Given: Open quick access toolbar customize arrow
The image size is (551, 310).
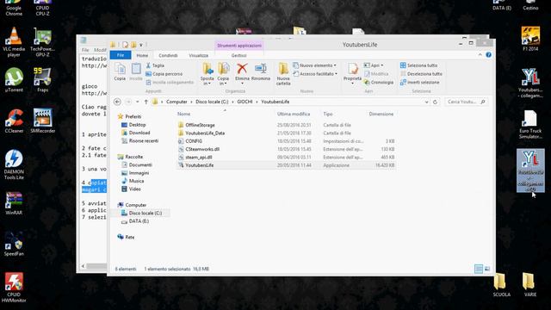Looking at the screenshot, I should [141, 45].
